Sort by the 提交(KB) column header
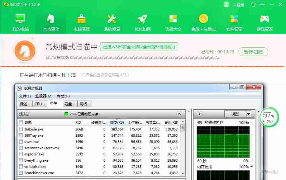The width and height of the screenshot is (286, 180). tap(117, 122)
